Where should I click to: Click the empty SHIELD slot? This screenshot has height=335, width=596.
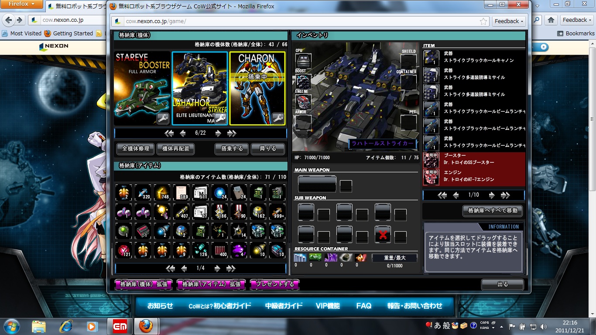[x=408, y=62]
